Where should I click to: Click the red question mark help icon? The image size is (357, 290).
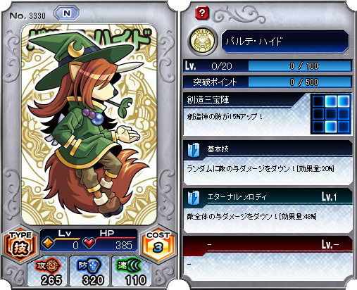(202, 13)
